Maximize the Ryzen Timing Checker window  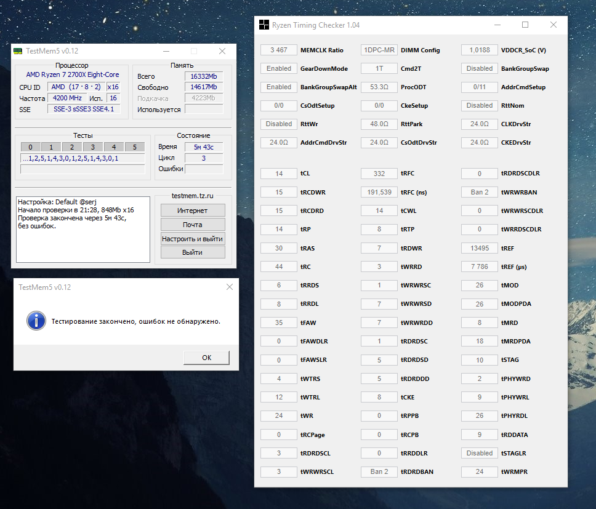[x=525, y=25]
